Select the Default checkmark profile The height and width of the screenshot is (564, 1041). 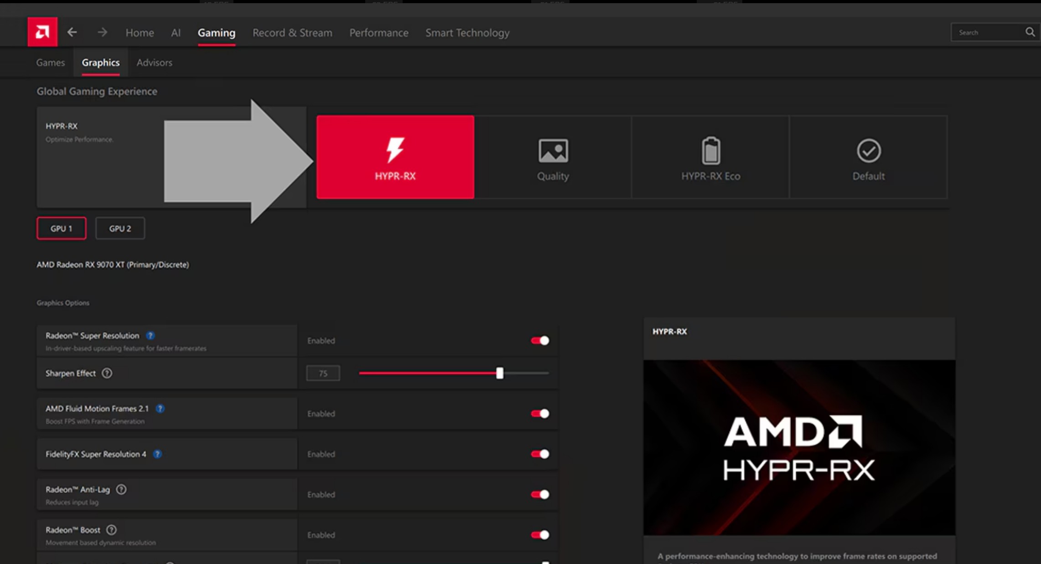[868, 157]
